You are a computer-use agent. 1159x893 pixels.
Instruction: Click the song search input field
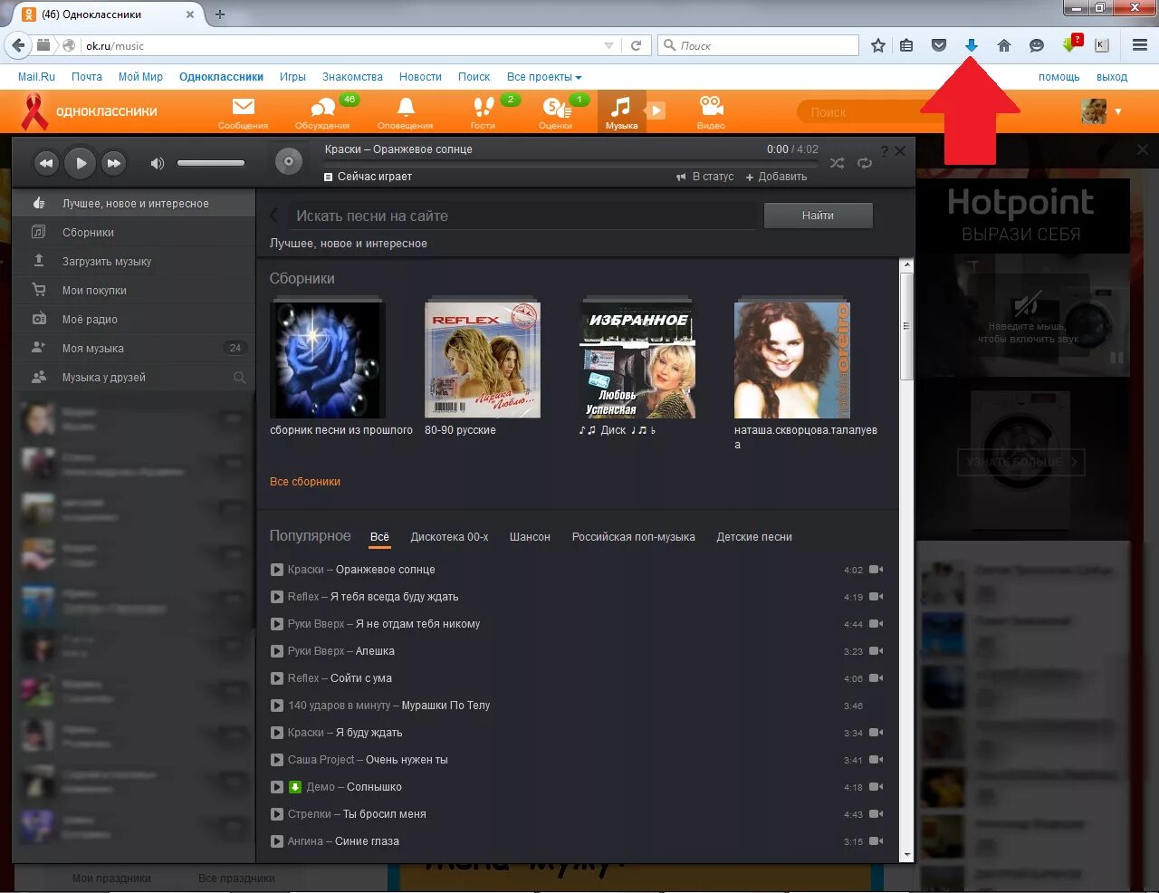tap(521, 216)
